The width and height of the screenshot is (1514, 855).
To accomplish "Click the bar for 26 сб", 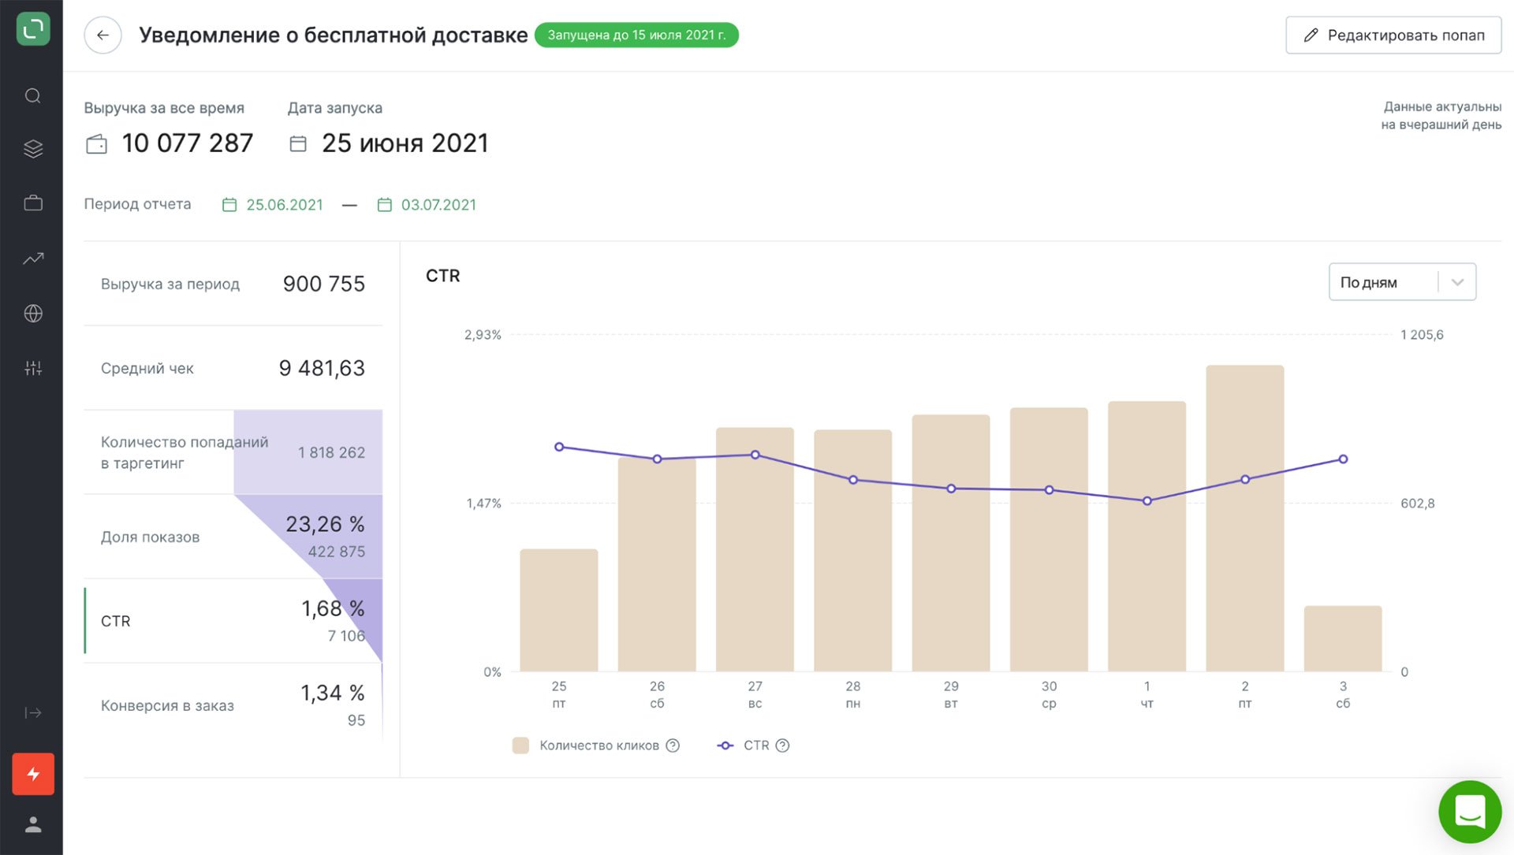I will (x=657, y=564).
